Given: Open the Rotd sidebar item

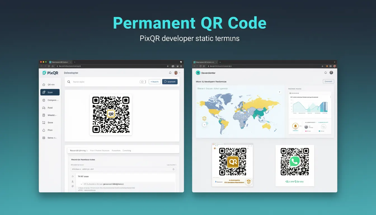Looking at the screenshot, I should pos(50,108).
